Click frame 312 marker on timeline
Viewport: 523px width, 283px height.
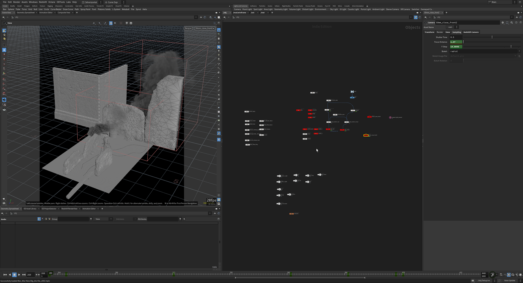tap(174, 274)
